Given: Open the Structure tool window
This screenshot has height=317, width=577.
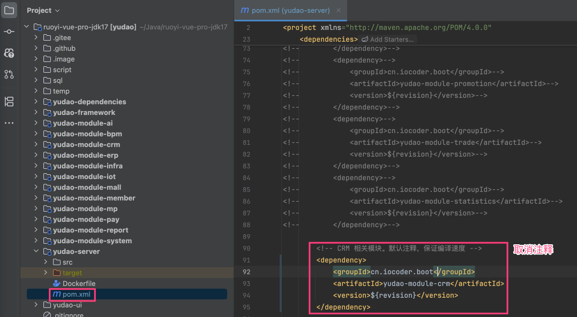Looking at the screenshot, I should coord(9,102).
